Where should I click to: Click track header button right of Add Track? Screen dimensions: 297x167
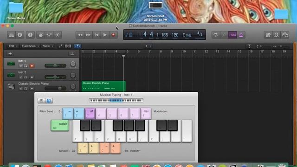72,54
